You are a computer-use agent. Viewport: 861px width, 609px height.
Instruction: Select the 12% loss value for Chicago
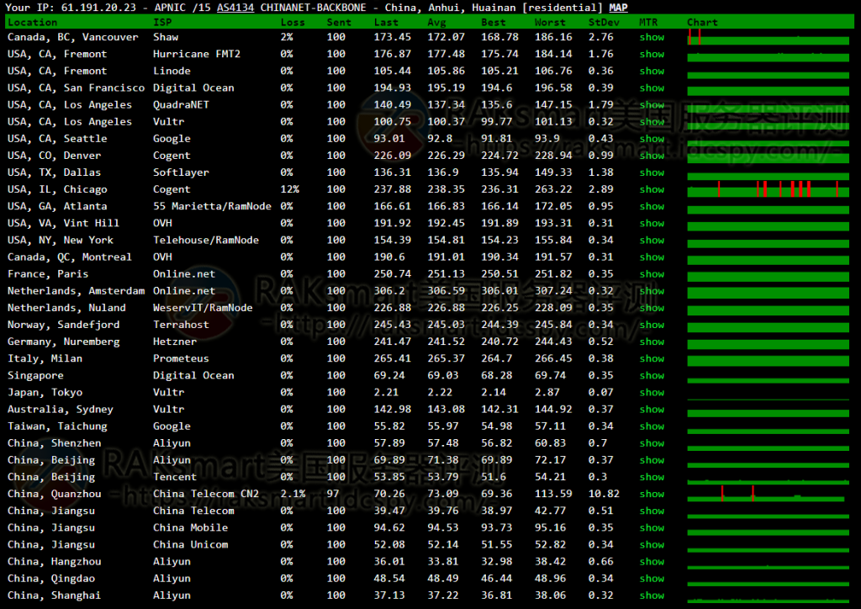pos(290,189)
